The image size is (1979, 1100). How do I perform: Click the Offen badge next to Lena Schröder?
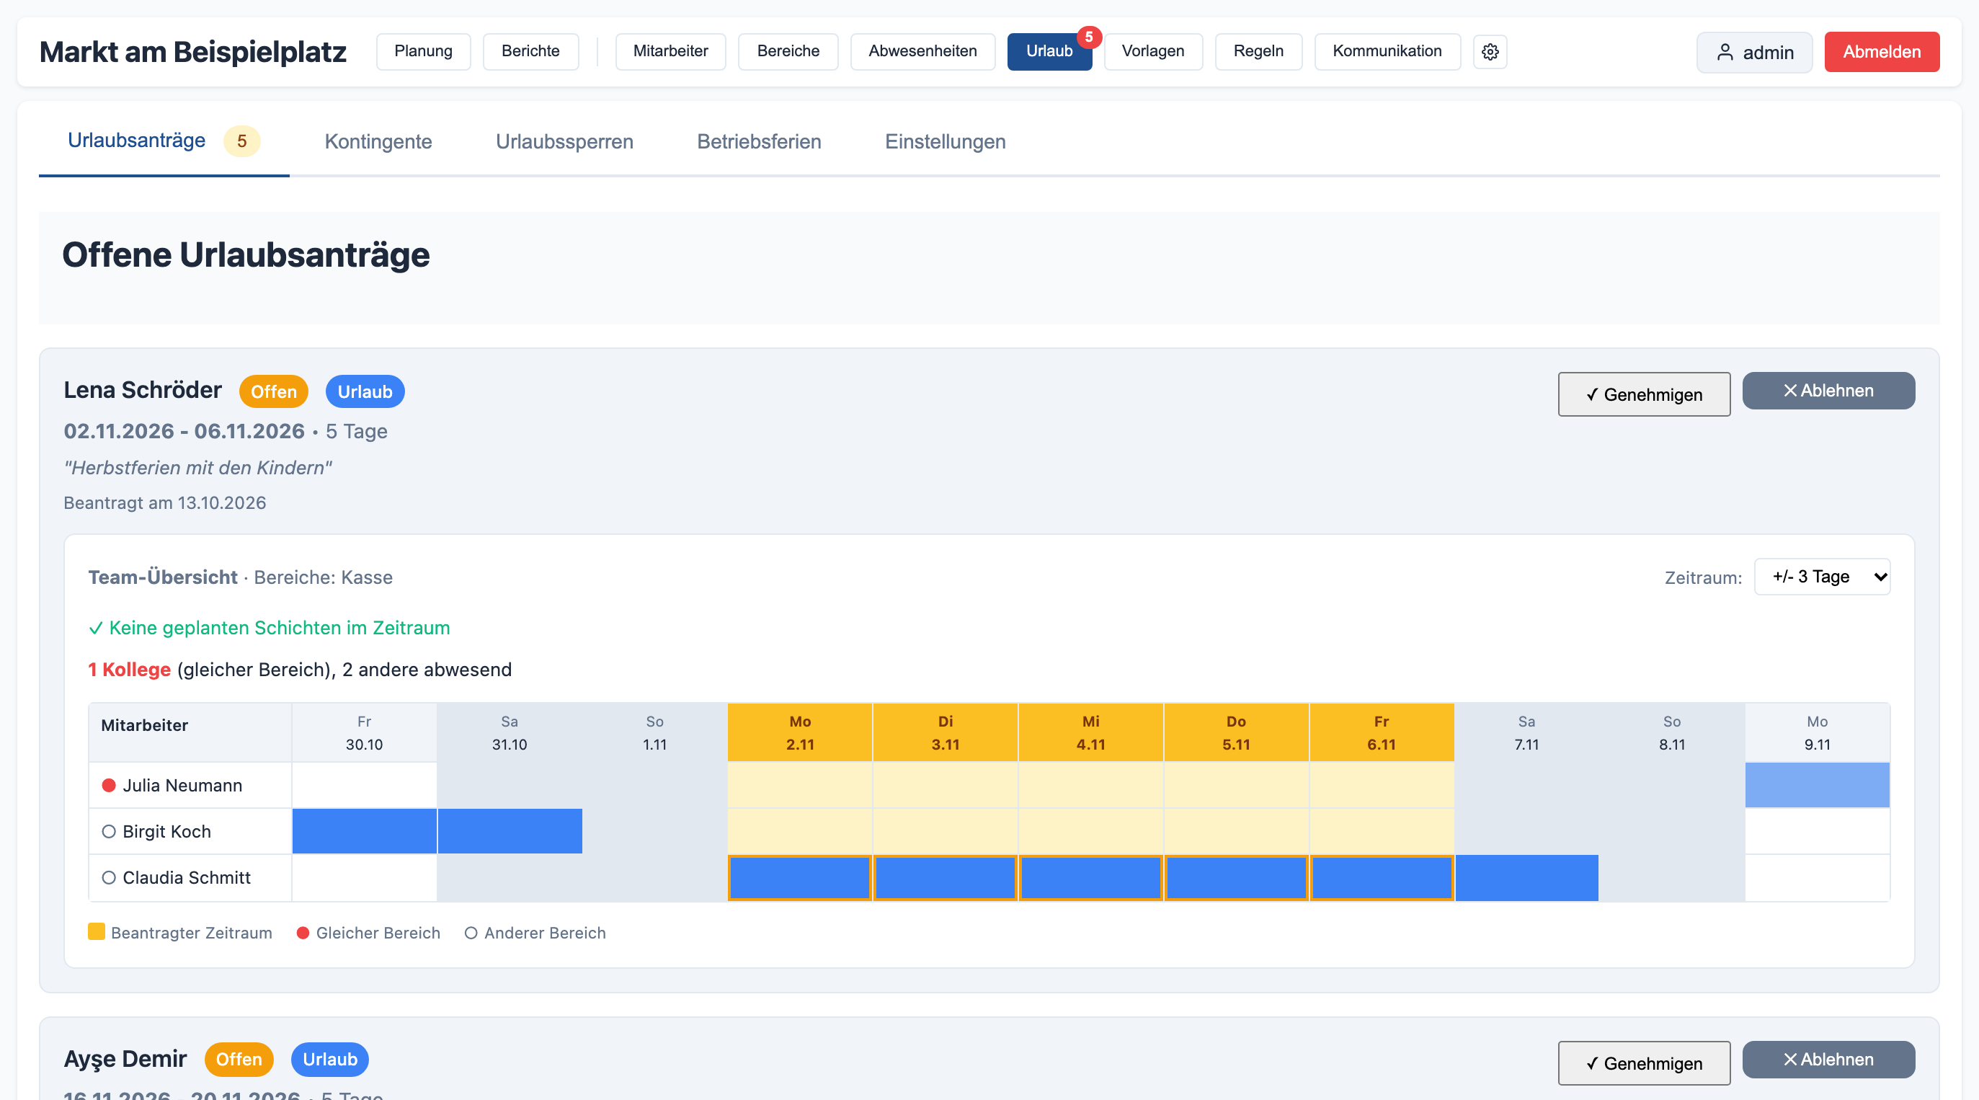(x=273, y=391)
